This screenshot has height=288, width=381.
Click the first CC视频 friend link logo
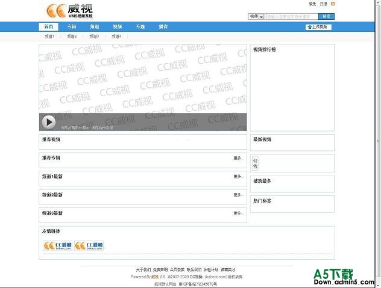tap(58, 245)
